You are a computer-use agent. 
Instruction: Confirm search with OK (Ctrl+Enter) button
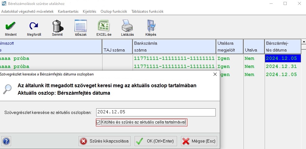(x=156, y=141)
